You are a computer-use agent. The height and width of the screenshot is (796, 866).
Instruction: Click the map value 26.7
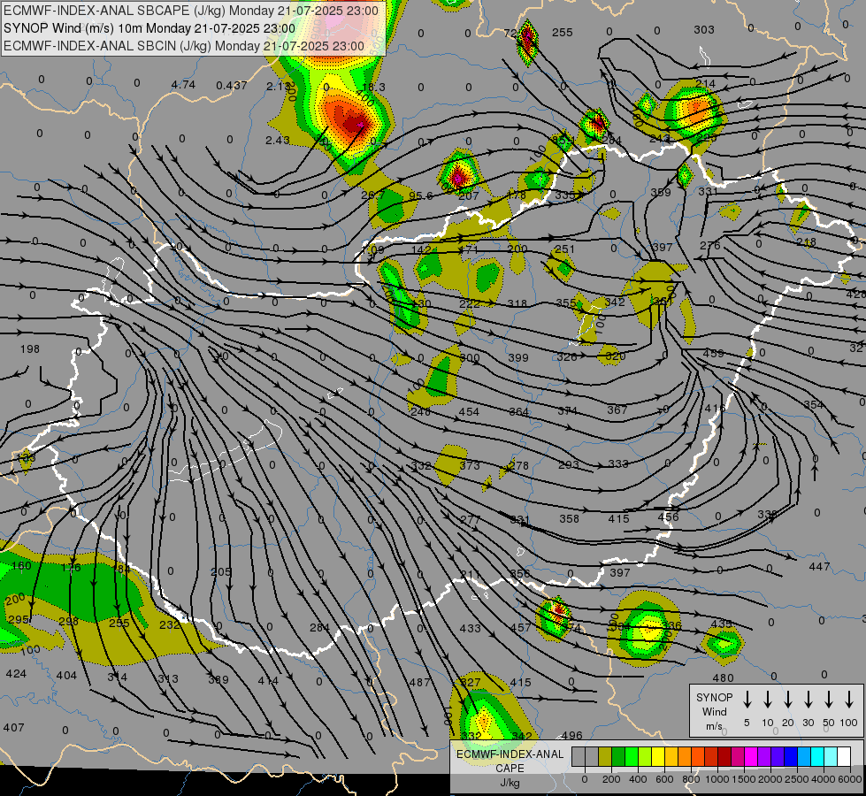372,195
